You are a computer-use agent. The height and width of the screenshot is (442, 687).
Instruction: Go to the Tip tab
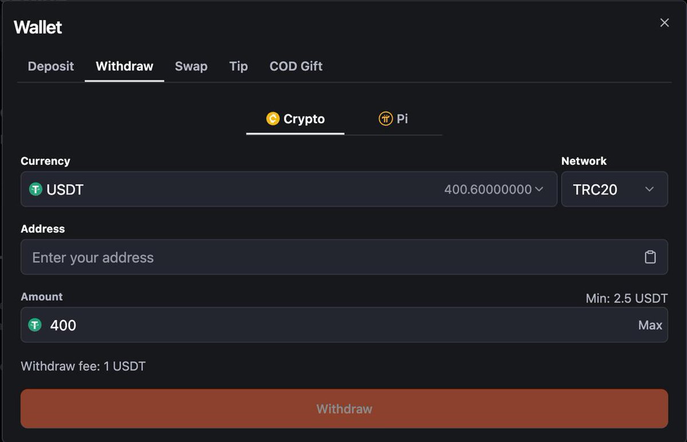(x=238, y=66)
